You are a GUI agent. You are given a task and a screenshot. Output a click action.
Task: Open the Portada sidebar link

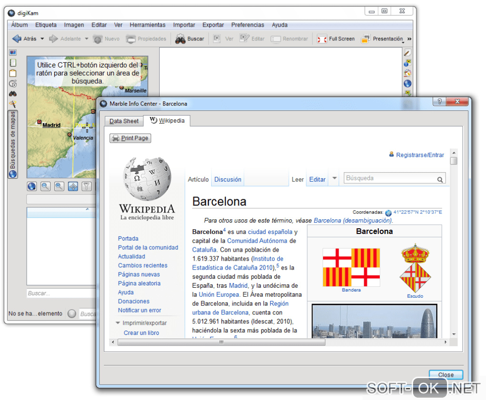point(128,238)
